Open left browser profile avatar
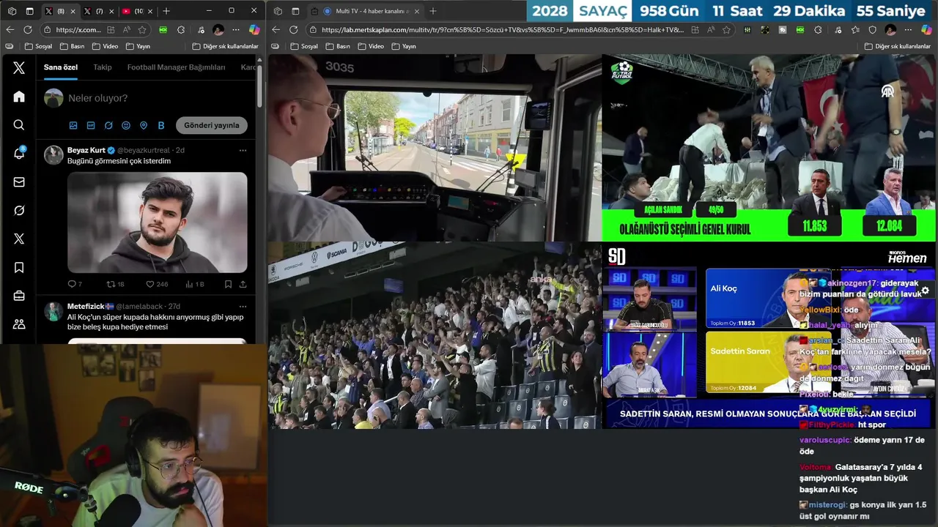The height and width of the screenshot is (527, 938). click(218, 29)
